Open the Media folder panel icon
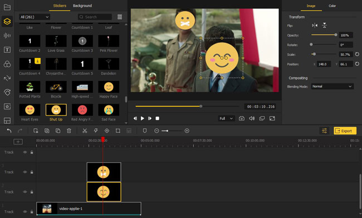This screenshot has width=362, height=218. coord(7,7)
